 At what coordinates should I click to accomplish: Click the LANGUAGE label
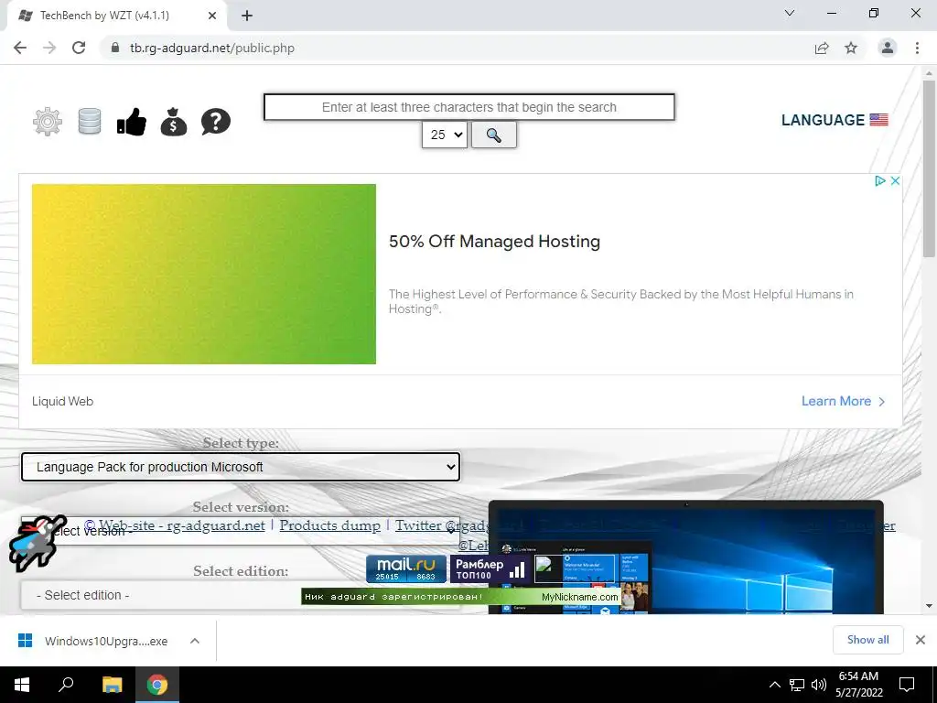[823, 120]
